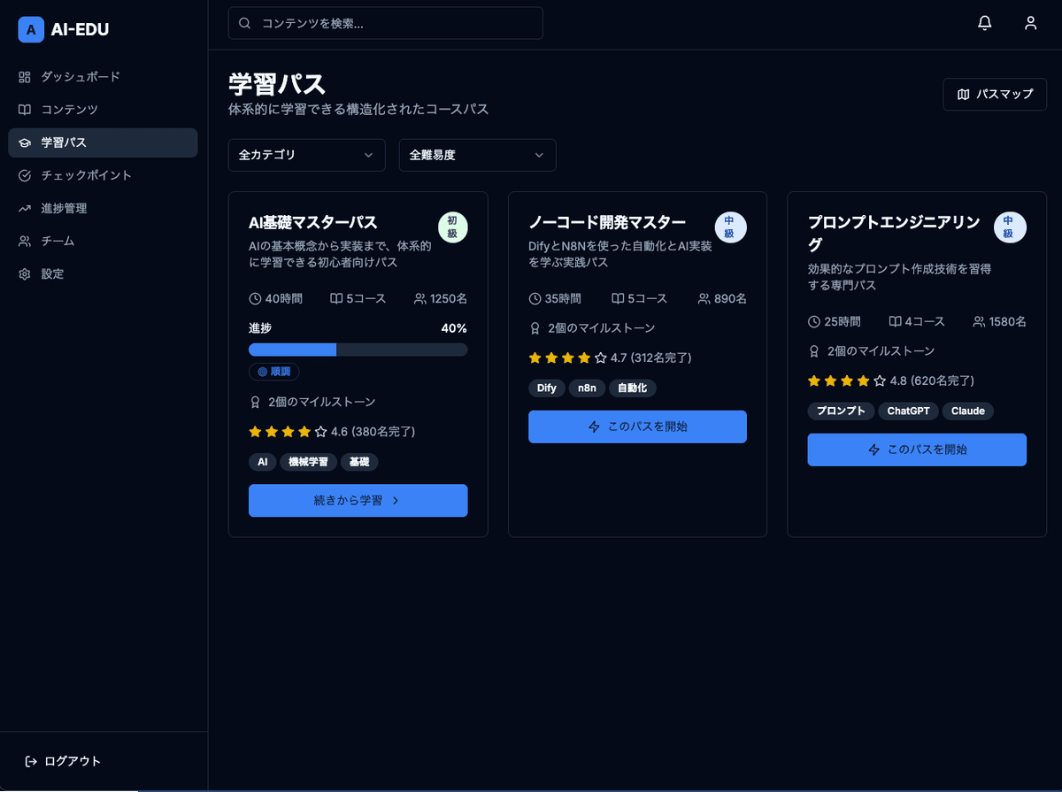
Task: Click the コンテンツを検索 search field
Action: (385, 23)
